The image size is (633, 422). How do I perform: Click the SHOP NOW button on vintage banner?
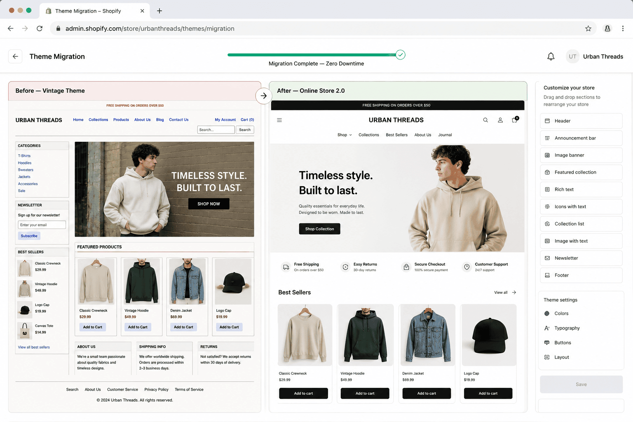(209, 204)
